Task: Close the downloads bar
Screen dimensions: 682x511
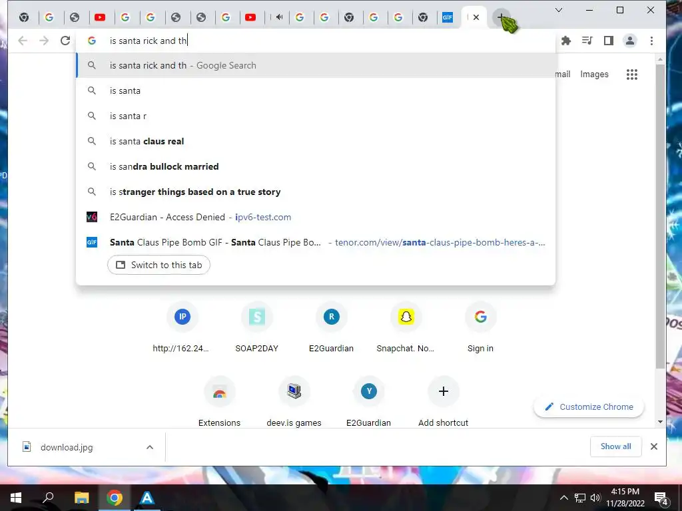Action: [x=654, y=446]
